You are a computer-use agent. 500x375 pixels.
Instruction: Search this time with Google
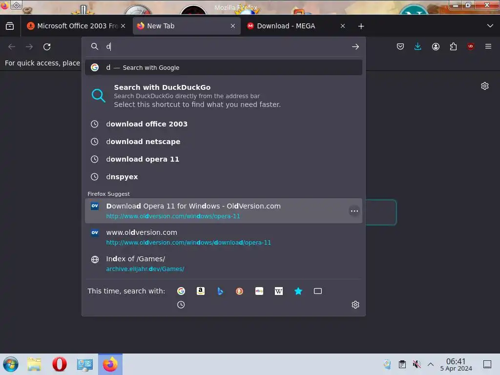tap(181, 291)
